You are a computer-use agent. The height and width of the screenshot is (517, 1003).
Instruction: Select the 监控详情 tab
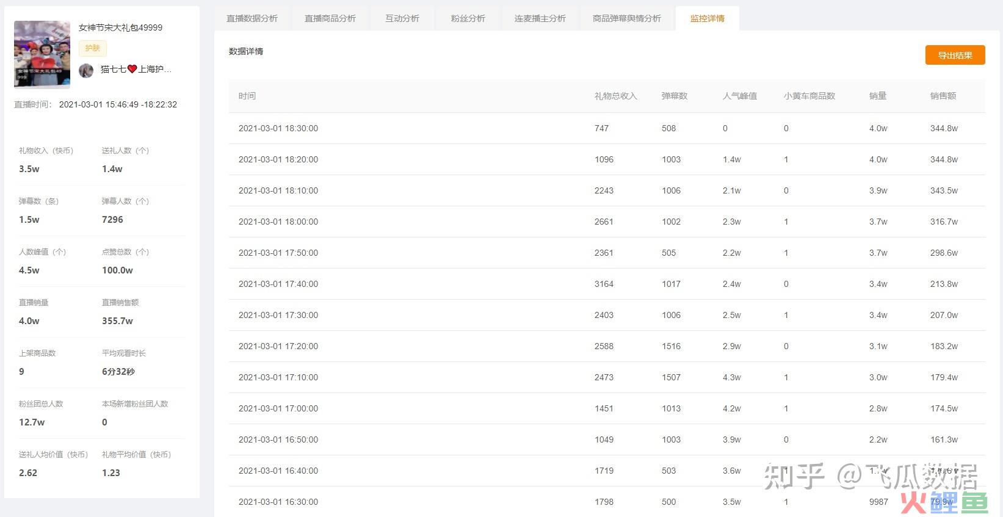click(708, 18)
